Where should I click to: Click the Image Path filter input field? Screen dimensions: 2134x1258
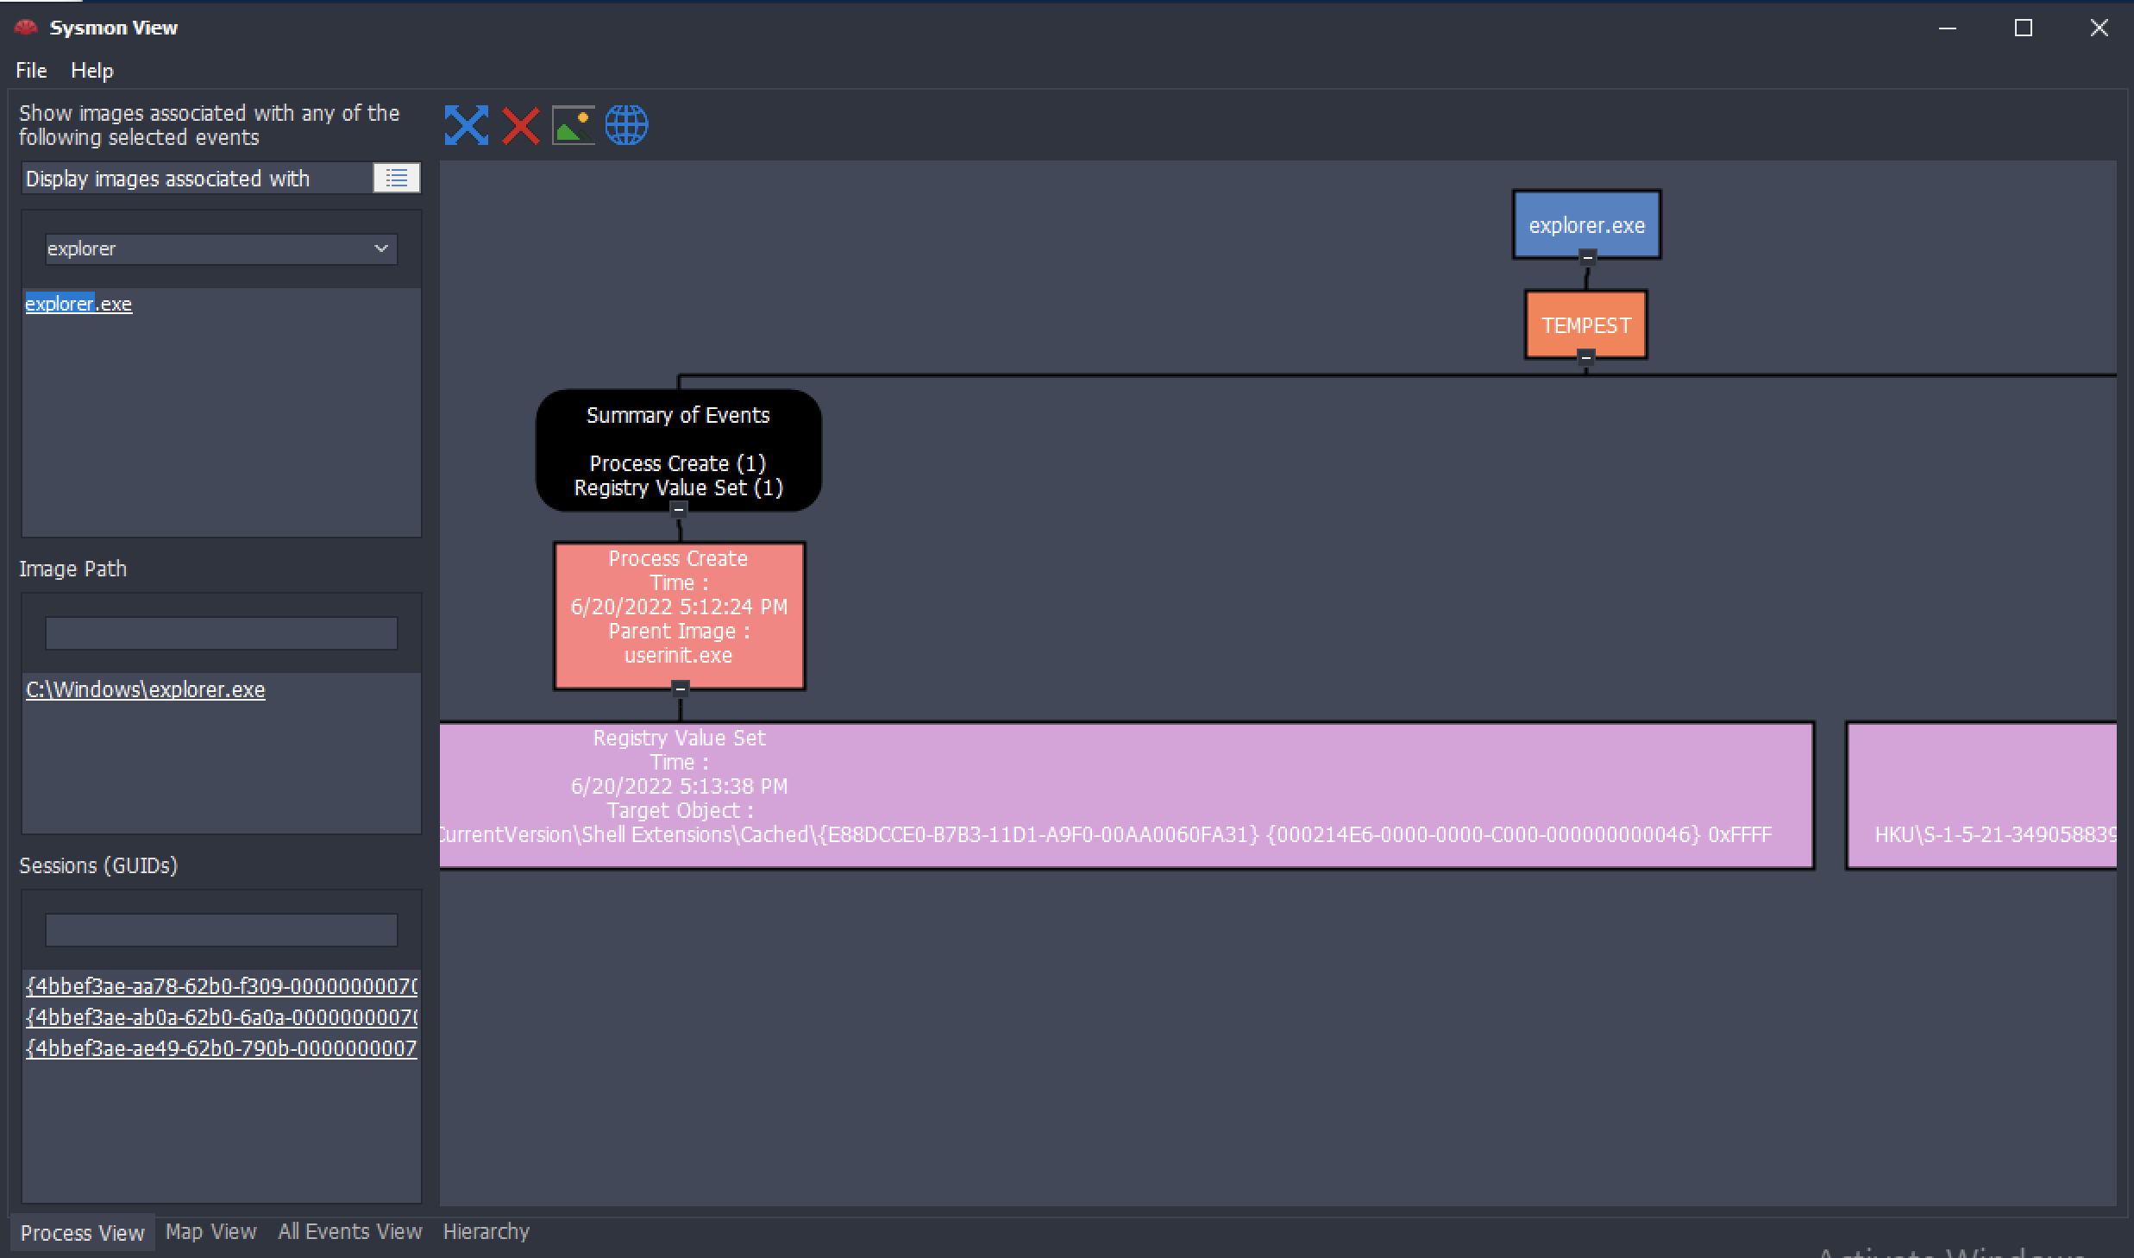click(221, 633)
